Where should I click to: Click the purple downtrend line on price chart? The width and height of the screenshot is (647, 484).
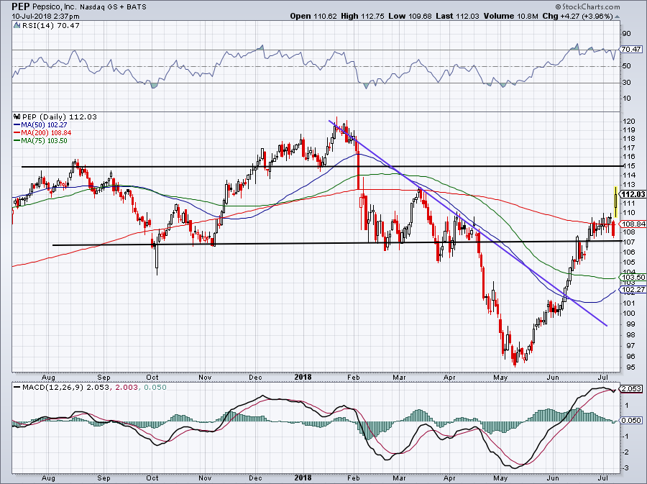pos(468,223)
